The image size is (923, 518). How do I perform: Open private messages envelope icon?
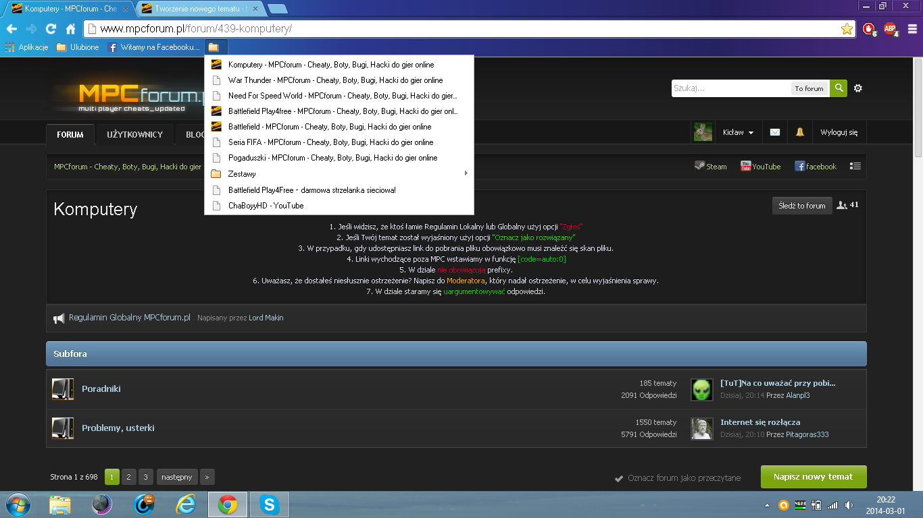[x=775, y=132]
